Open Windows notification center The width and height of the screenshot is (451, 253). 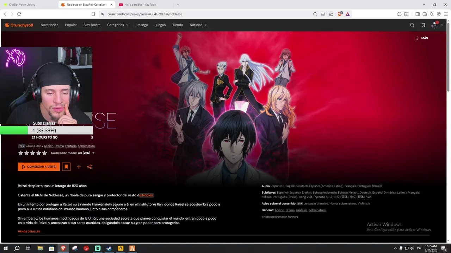click(444, 248)
